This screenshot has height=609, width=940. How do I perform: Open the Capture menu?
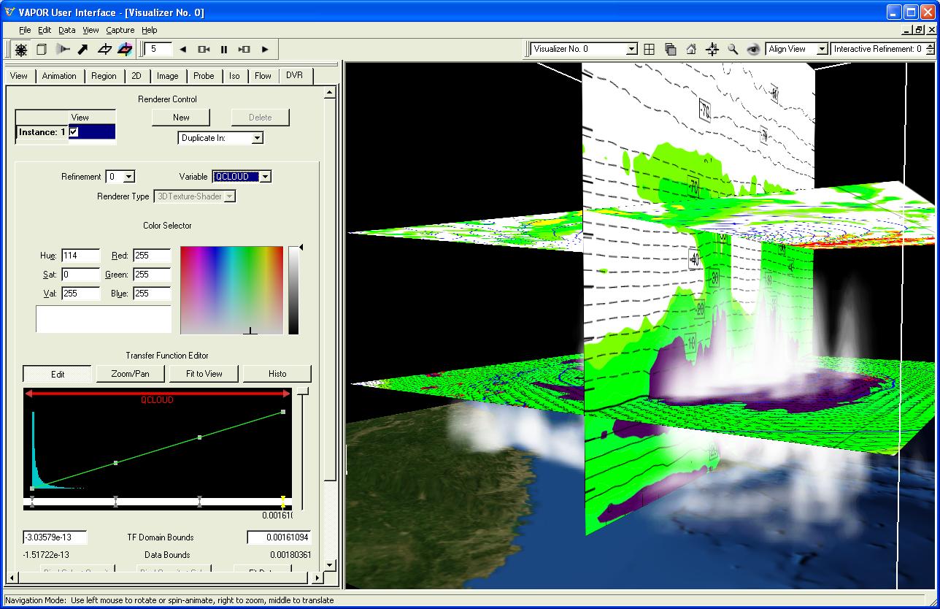click(x=120, y=30)
